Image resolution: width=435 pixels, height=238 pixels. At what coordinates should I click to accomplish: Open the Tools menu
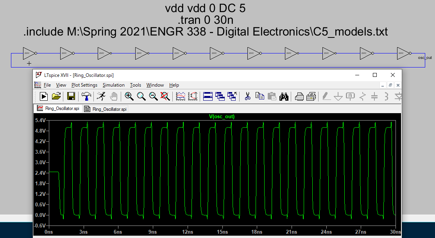(136, 85)
